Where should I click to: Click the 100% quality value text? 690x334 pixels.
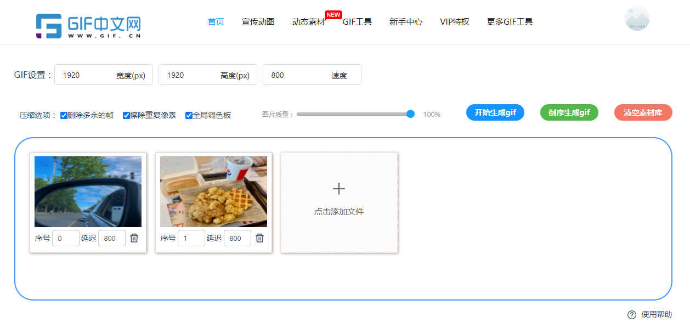(432, 115)
